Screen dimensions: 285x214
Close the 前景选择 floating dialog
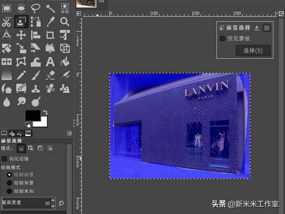coord(266,28)
